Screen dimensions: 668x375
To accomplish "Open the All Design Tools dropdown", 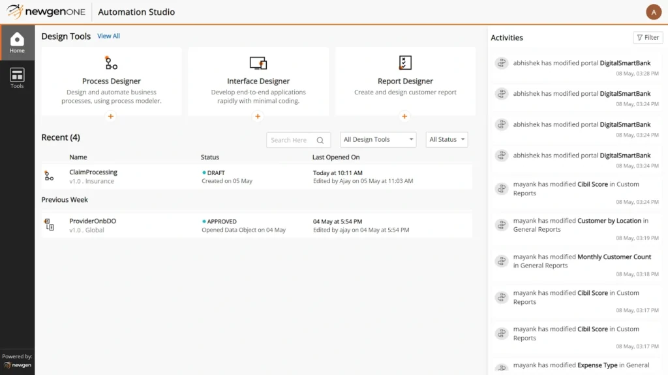I will (x=378, y=139).
